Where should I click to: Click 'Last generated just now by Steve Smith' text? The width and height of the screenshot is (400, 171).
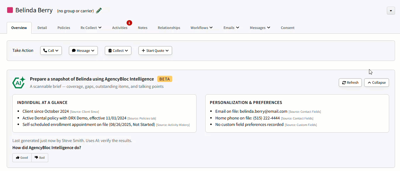click(48, 141)
